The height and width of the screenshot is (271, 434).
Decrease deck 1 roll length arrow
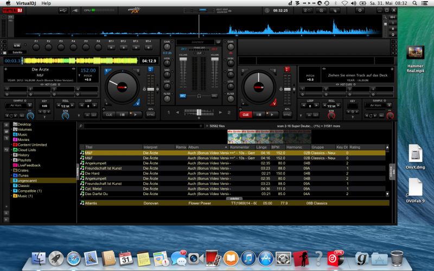(x=59, y=105)
